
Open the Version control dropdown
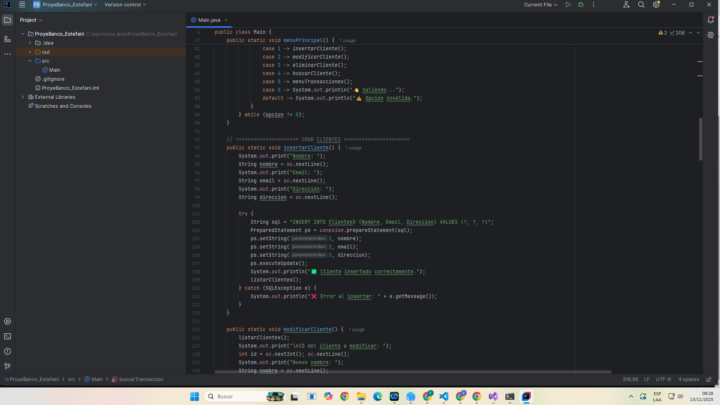tap(125, 5)
